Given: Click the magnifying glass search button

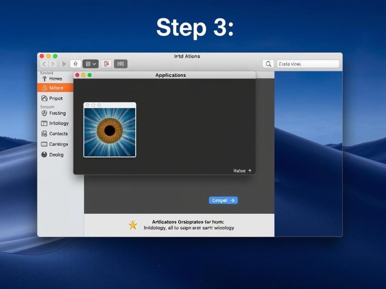Looking at the screenshot, I should (268, 64).
